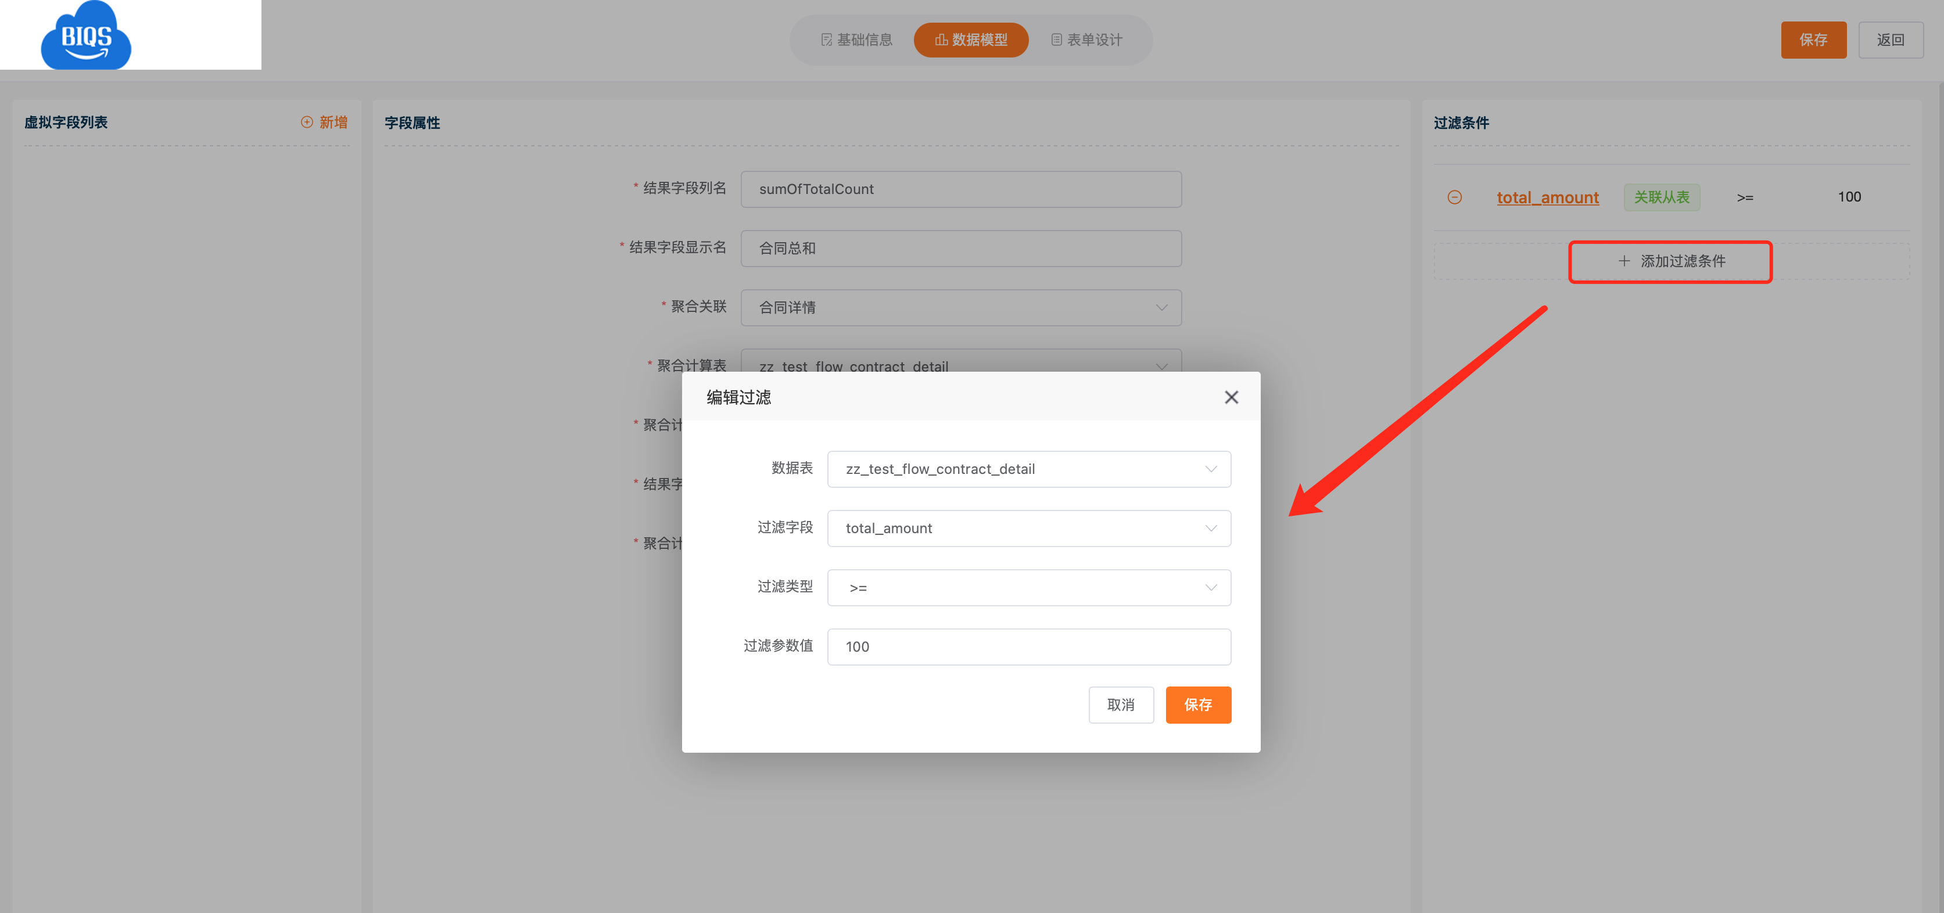
Task: Click the BIQS cloud logo
Action: point(86,35)
